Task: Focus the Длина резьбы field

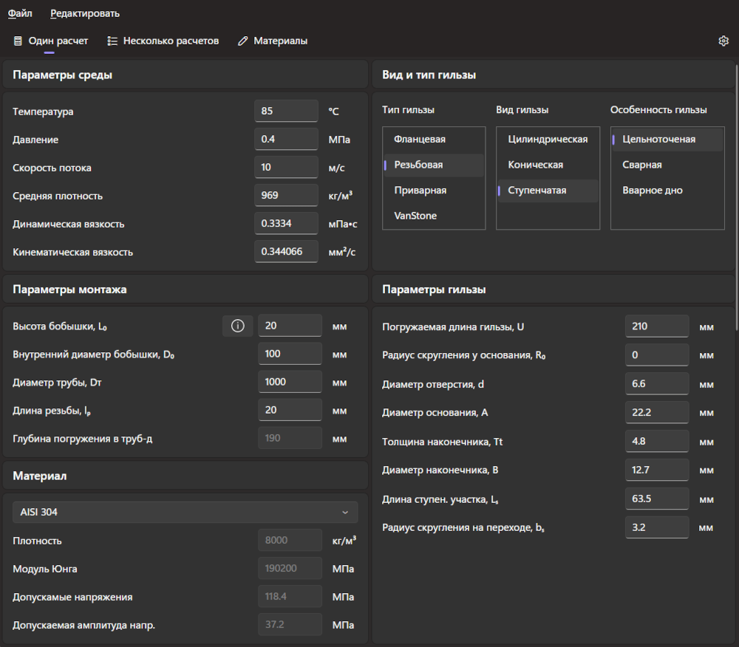Action: pos(290,410)
